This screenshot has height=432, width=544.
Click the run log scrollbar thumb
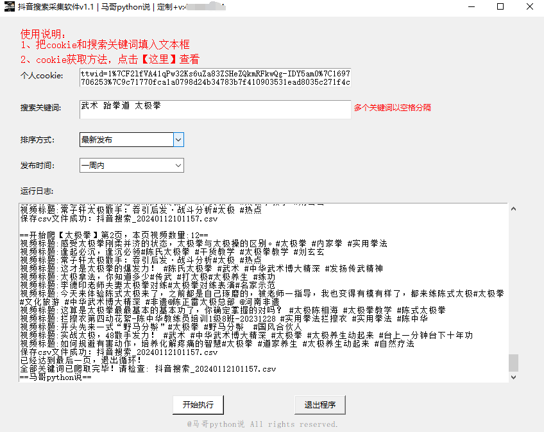pyautogui.click(x=513, y=363)
